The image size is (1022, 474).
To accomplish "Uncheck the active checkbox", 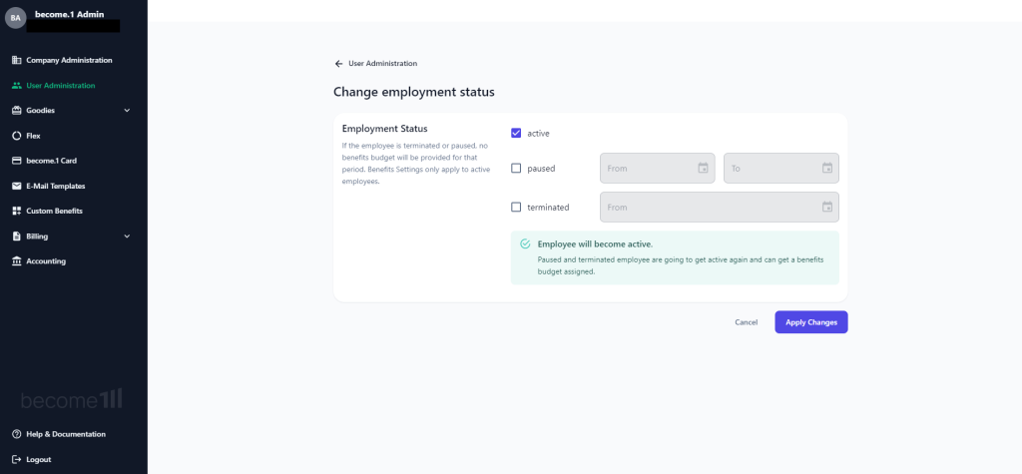I will (516, 133).
